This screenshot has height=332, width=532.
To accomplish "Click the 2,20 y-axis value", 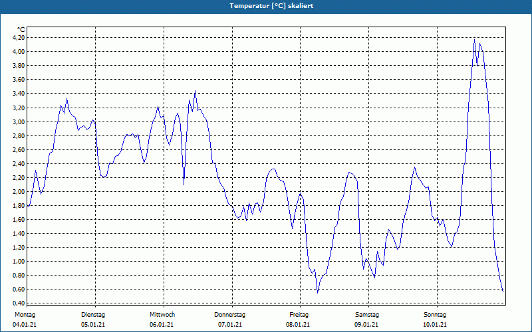I will pyautogui.click(x=19, y=177).
